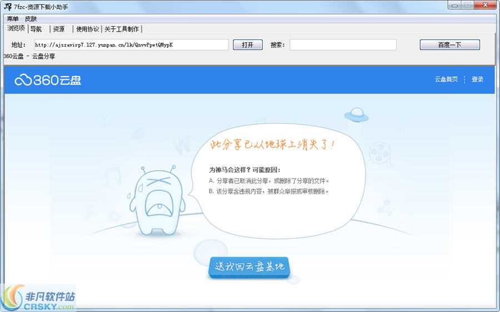Open the 使用协议 tab

pos(87,29)
